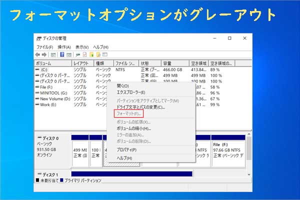
Task: Choose 開く(O) in the context menu
Action: (x=123, y=86)
